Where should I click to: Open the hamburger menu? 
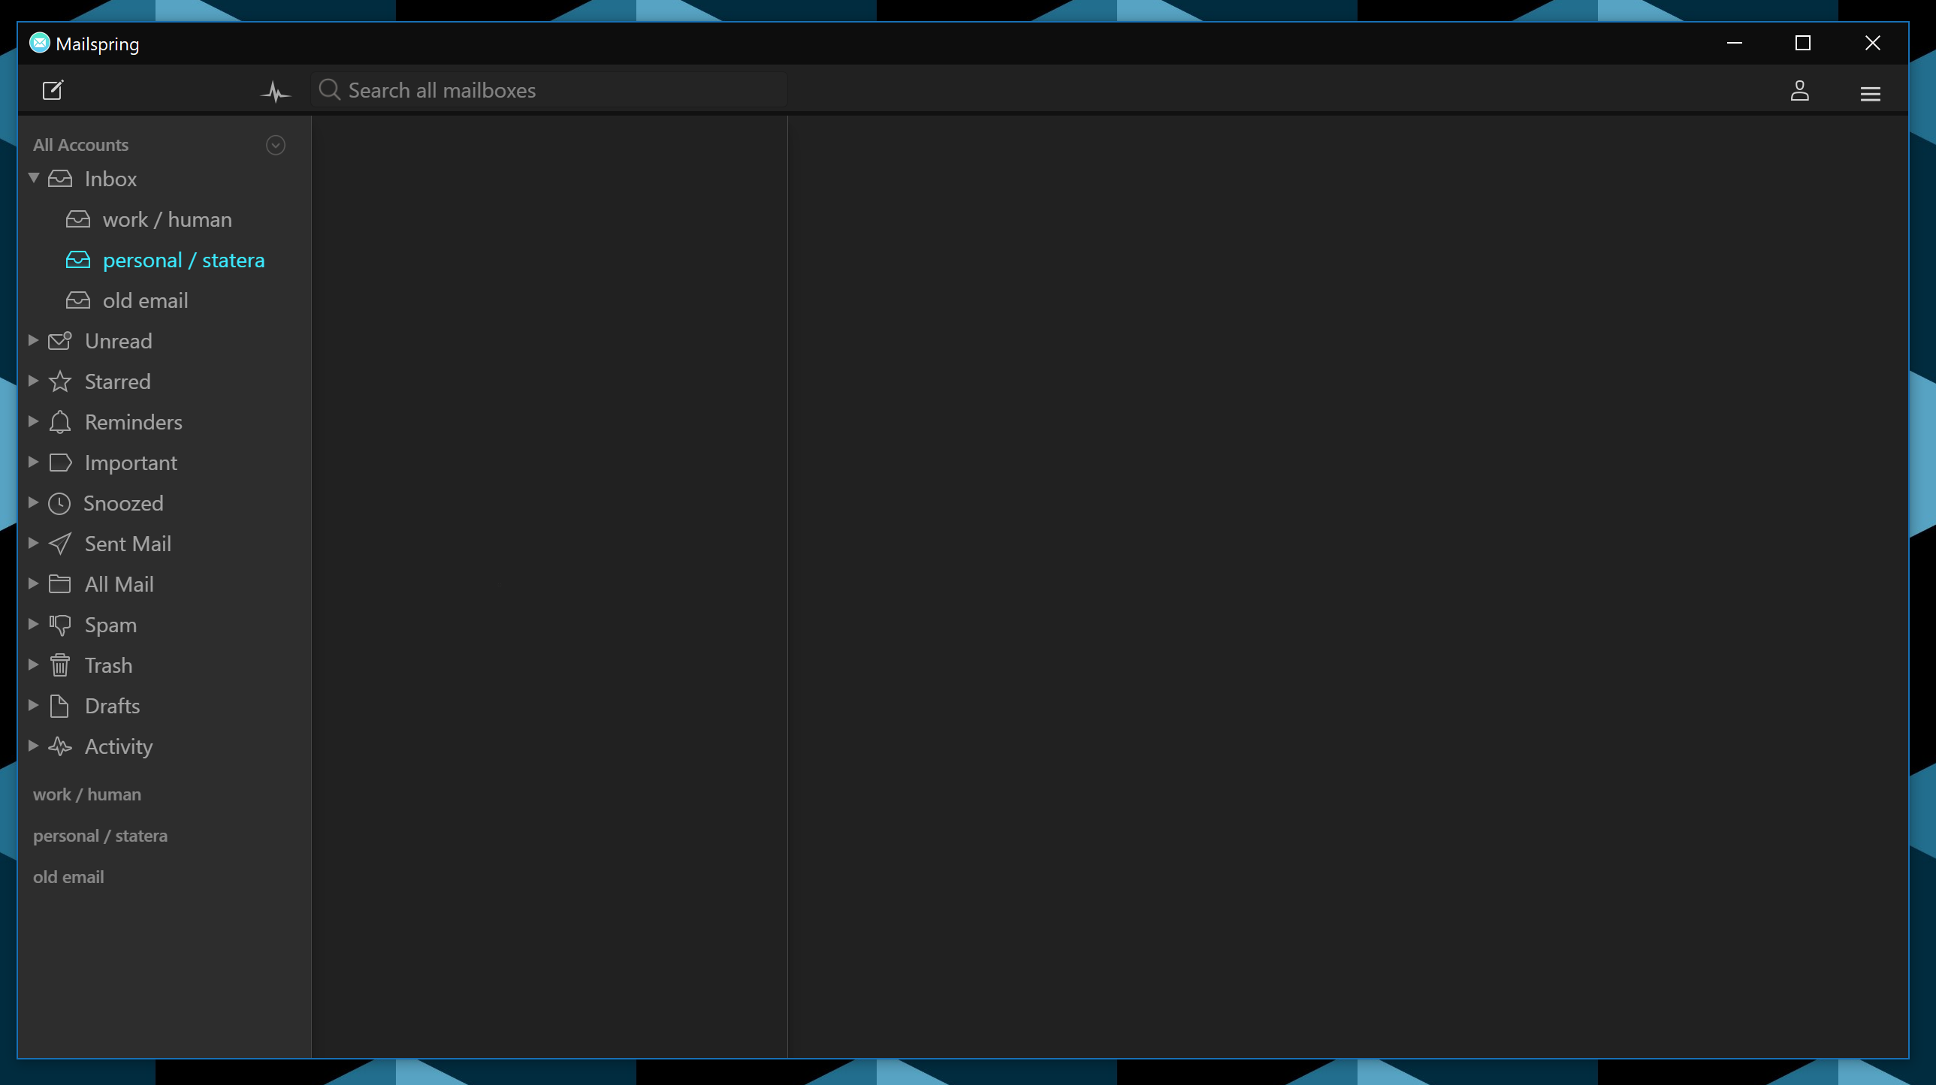click(1871, 92)
